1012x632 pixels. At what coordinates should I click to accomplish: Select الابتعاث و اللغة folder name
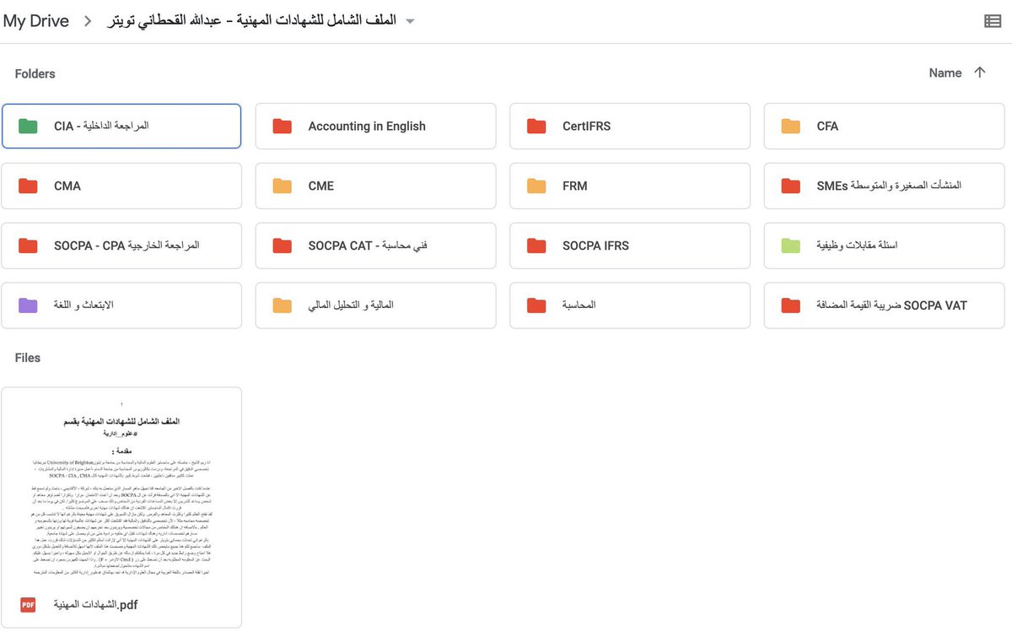pyautogui.click(x=83, y=305)
